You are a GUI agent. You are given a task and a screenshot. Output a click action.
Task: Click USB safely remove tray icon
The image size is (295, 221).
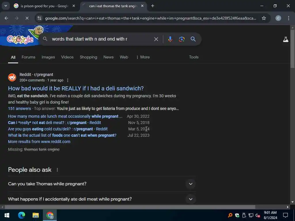click(x=244, y=215)
